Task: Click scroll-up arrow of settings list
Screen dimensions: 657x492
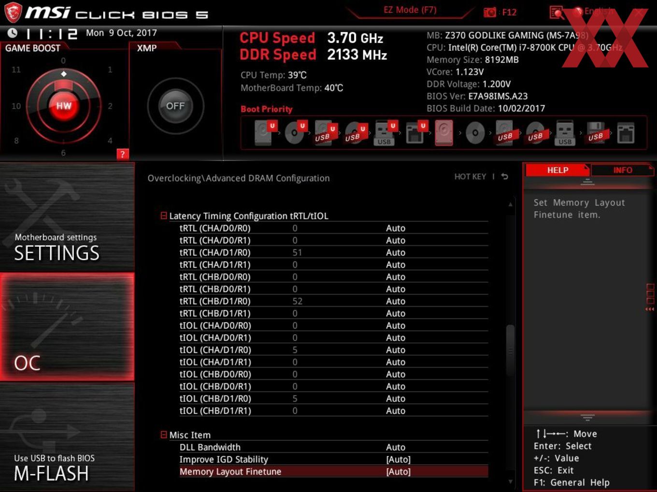Action: pos(510,205)
